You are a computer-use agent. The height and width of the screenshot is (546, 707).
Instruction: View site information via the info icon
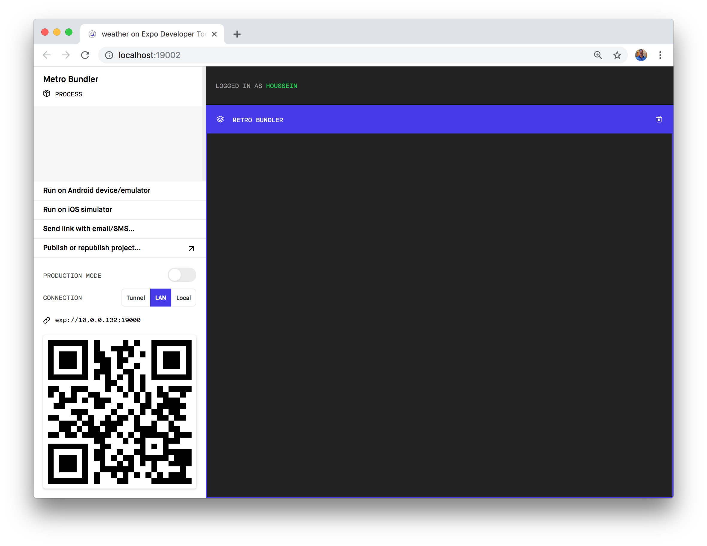tap(109, 55)
